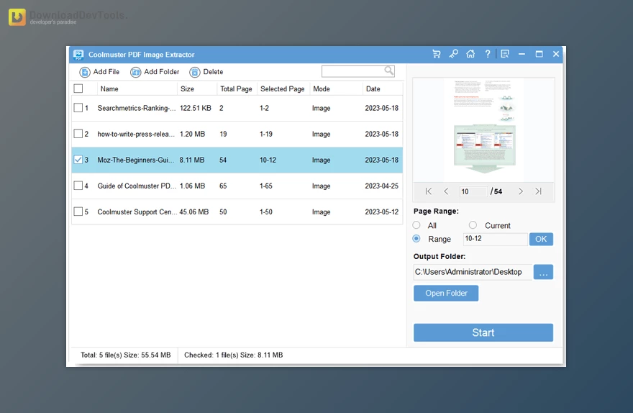Click the output folder path field
This screenshot has height=413, width=633.
click(x=473, y=272)
